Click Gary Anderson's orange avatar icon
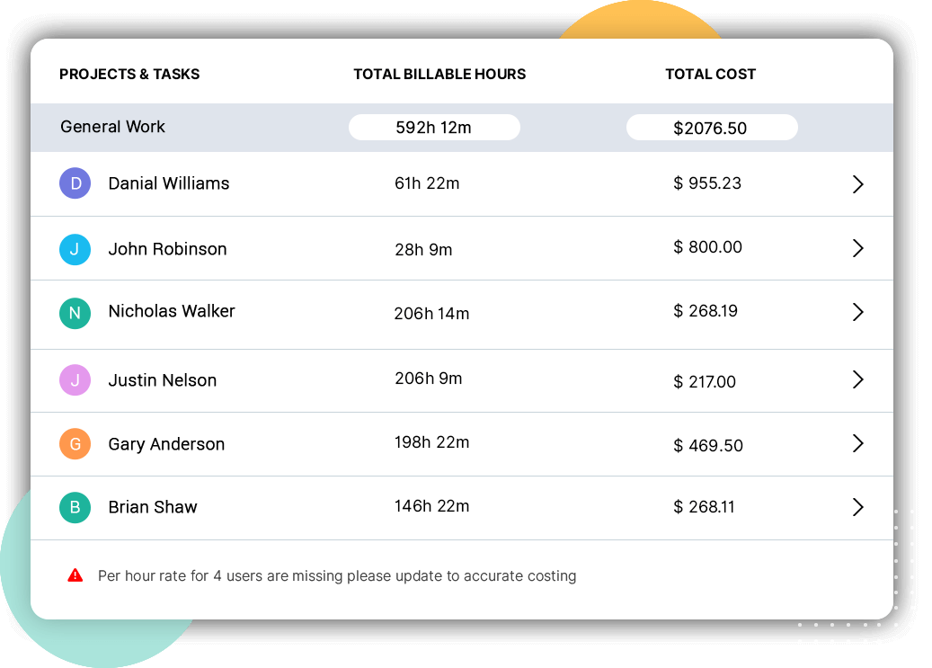This screenshot has width=932, height=668. point(75,443)
